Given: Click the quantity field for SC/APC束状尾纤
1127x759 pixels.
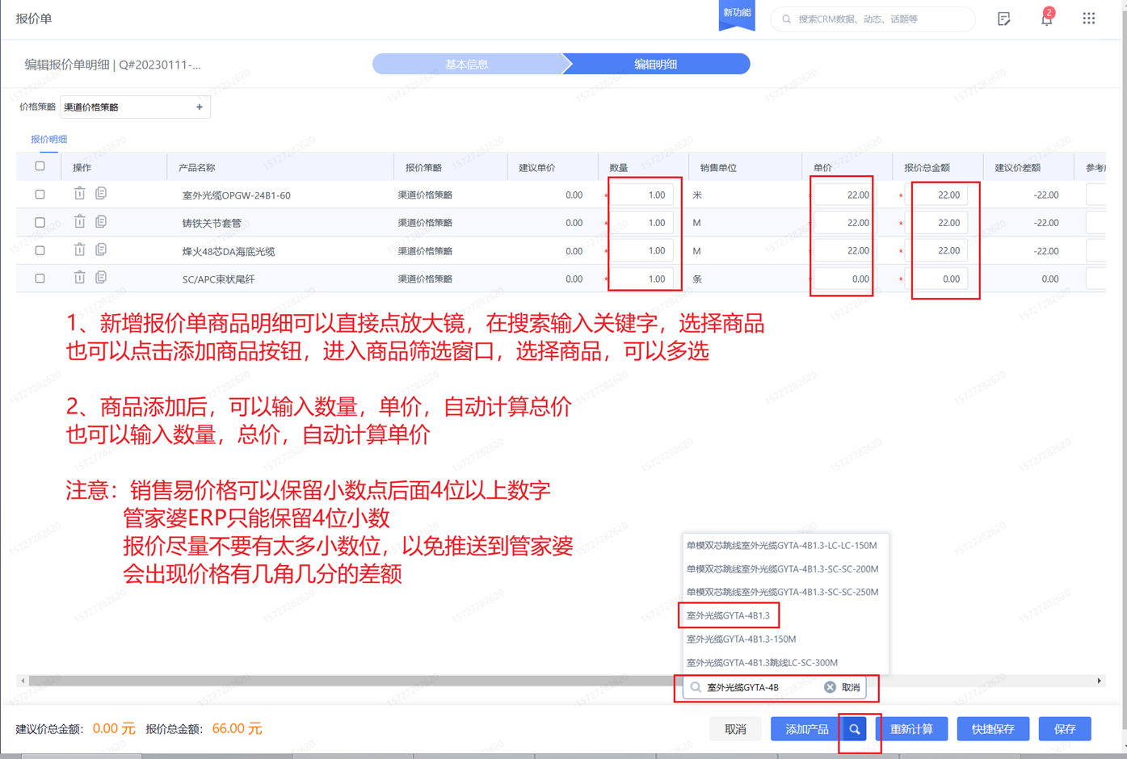Looking at the screenshot, I should tap(643, 279).
